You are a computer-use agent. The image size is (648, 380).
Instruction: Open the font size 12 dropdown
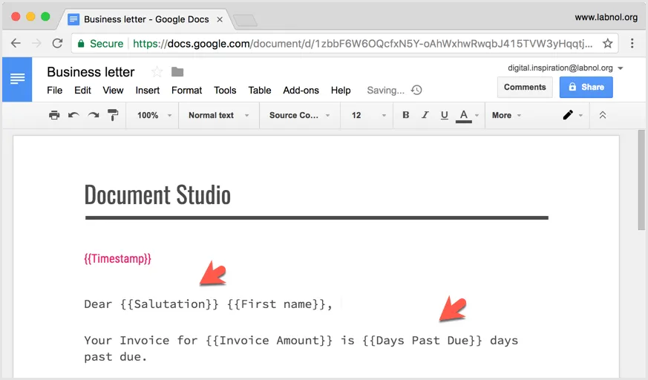369,115
